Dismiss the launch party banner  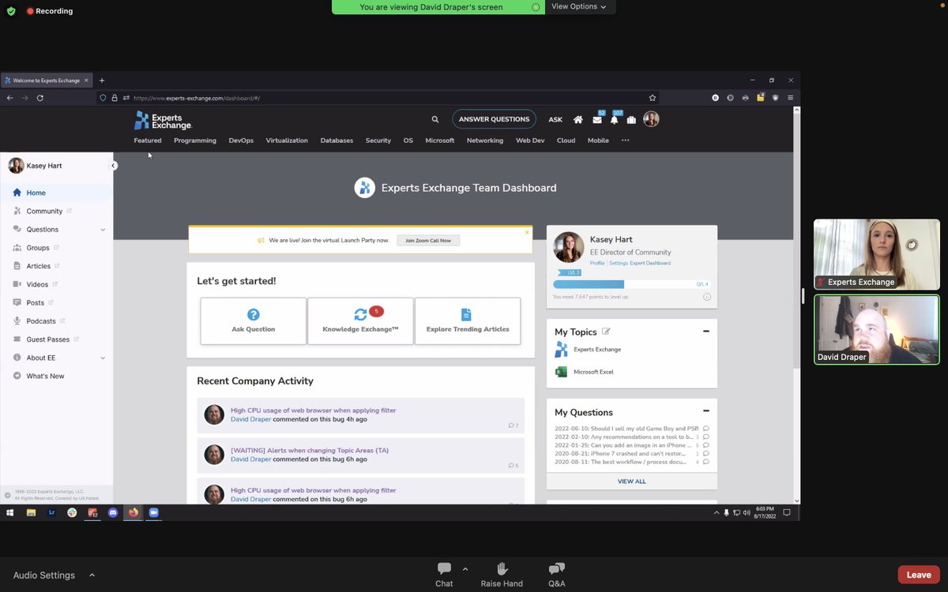click(x=527, y=232)
